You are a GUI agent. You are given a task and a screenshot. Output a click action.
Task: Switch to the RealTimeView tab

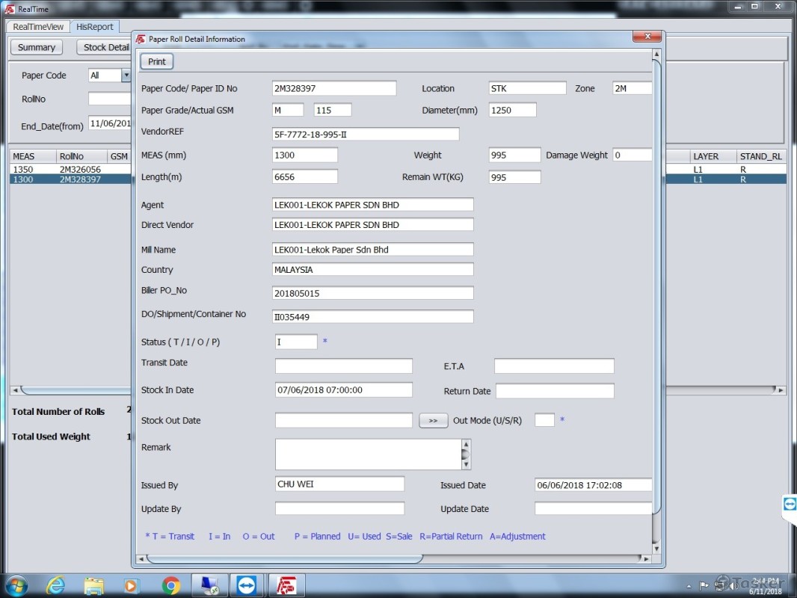coord(38,27)
